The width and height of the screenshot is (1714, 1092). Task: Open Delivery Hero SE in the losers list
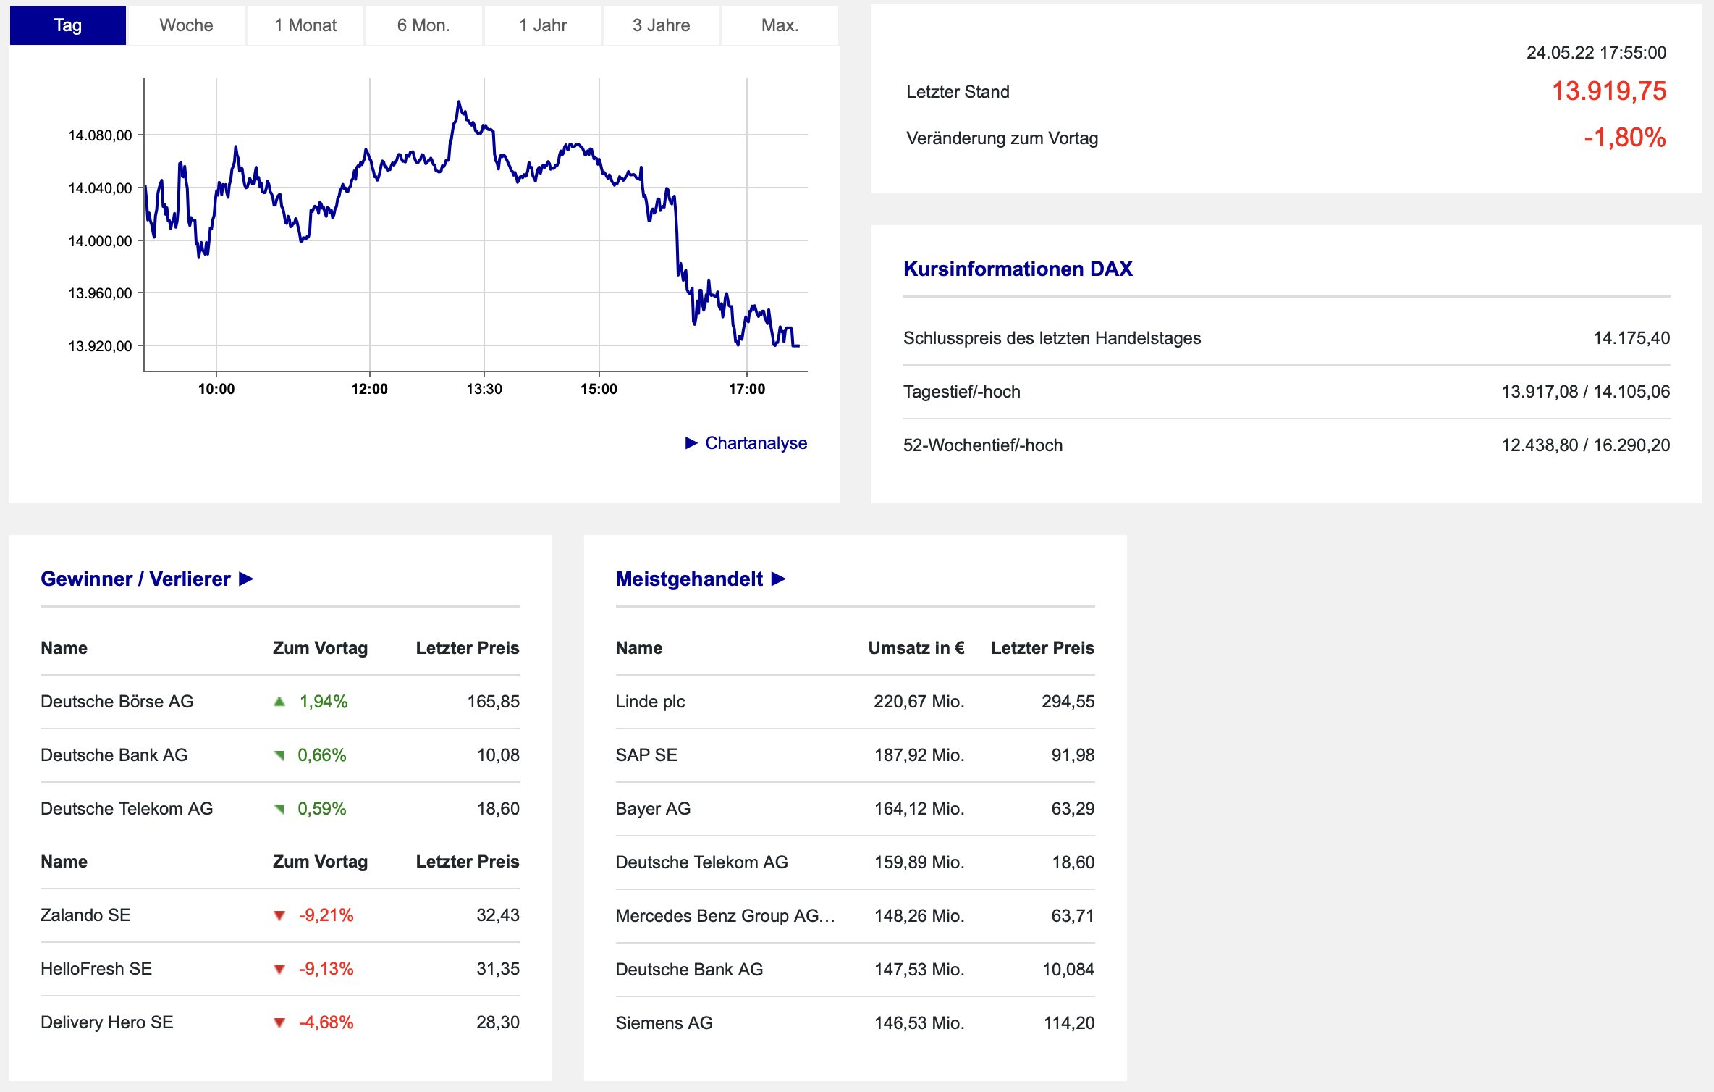(x=107, y=1022)
